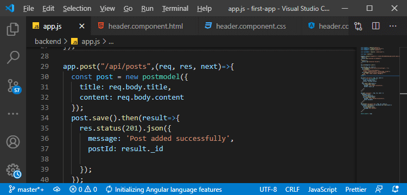Switch to the app.js tab
This screenshot has width=407, height=195.
(59, 26)
